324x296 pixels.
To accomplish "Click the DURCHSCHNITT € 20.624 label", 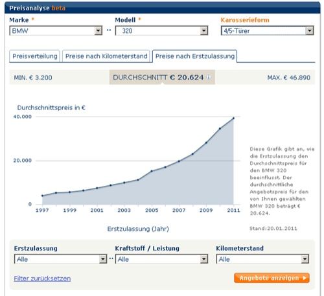I will coord(158,77).
